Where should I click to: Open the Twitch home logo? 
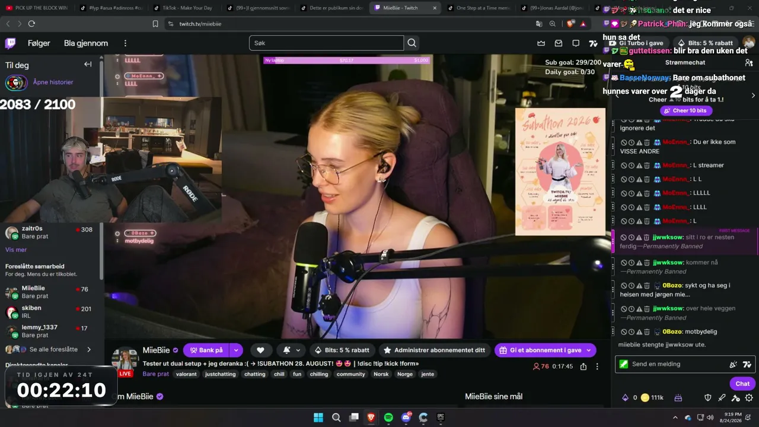coord(11,43)
